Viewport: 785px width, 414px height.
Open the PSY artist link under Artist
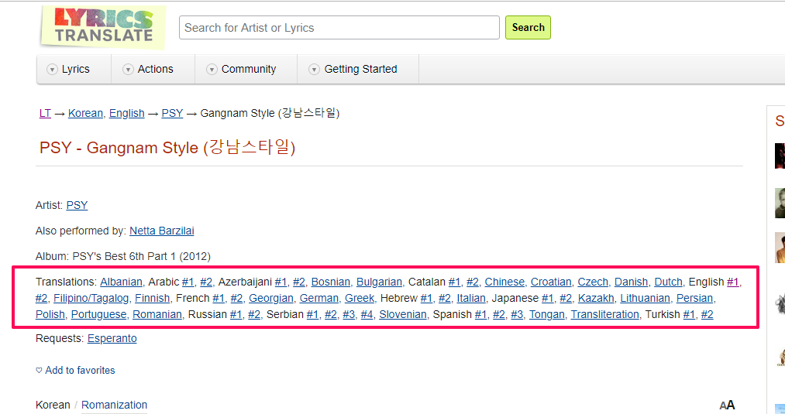pos(77,205)
